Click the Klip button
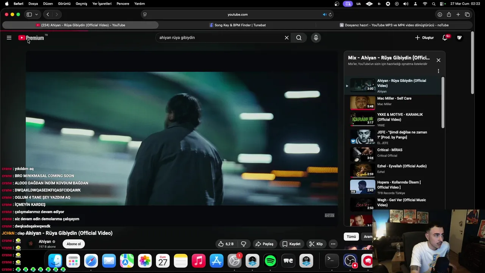 (316, 244)
